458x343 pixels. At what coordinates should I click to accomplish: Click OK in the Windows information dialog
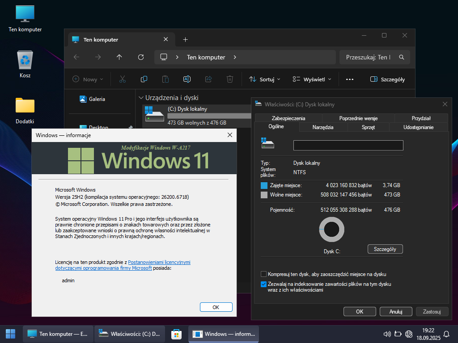click(x=216, y=307)
